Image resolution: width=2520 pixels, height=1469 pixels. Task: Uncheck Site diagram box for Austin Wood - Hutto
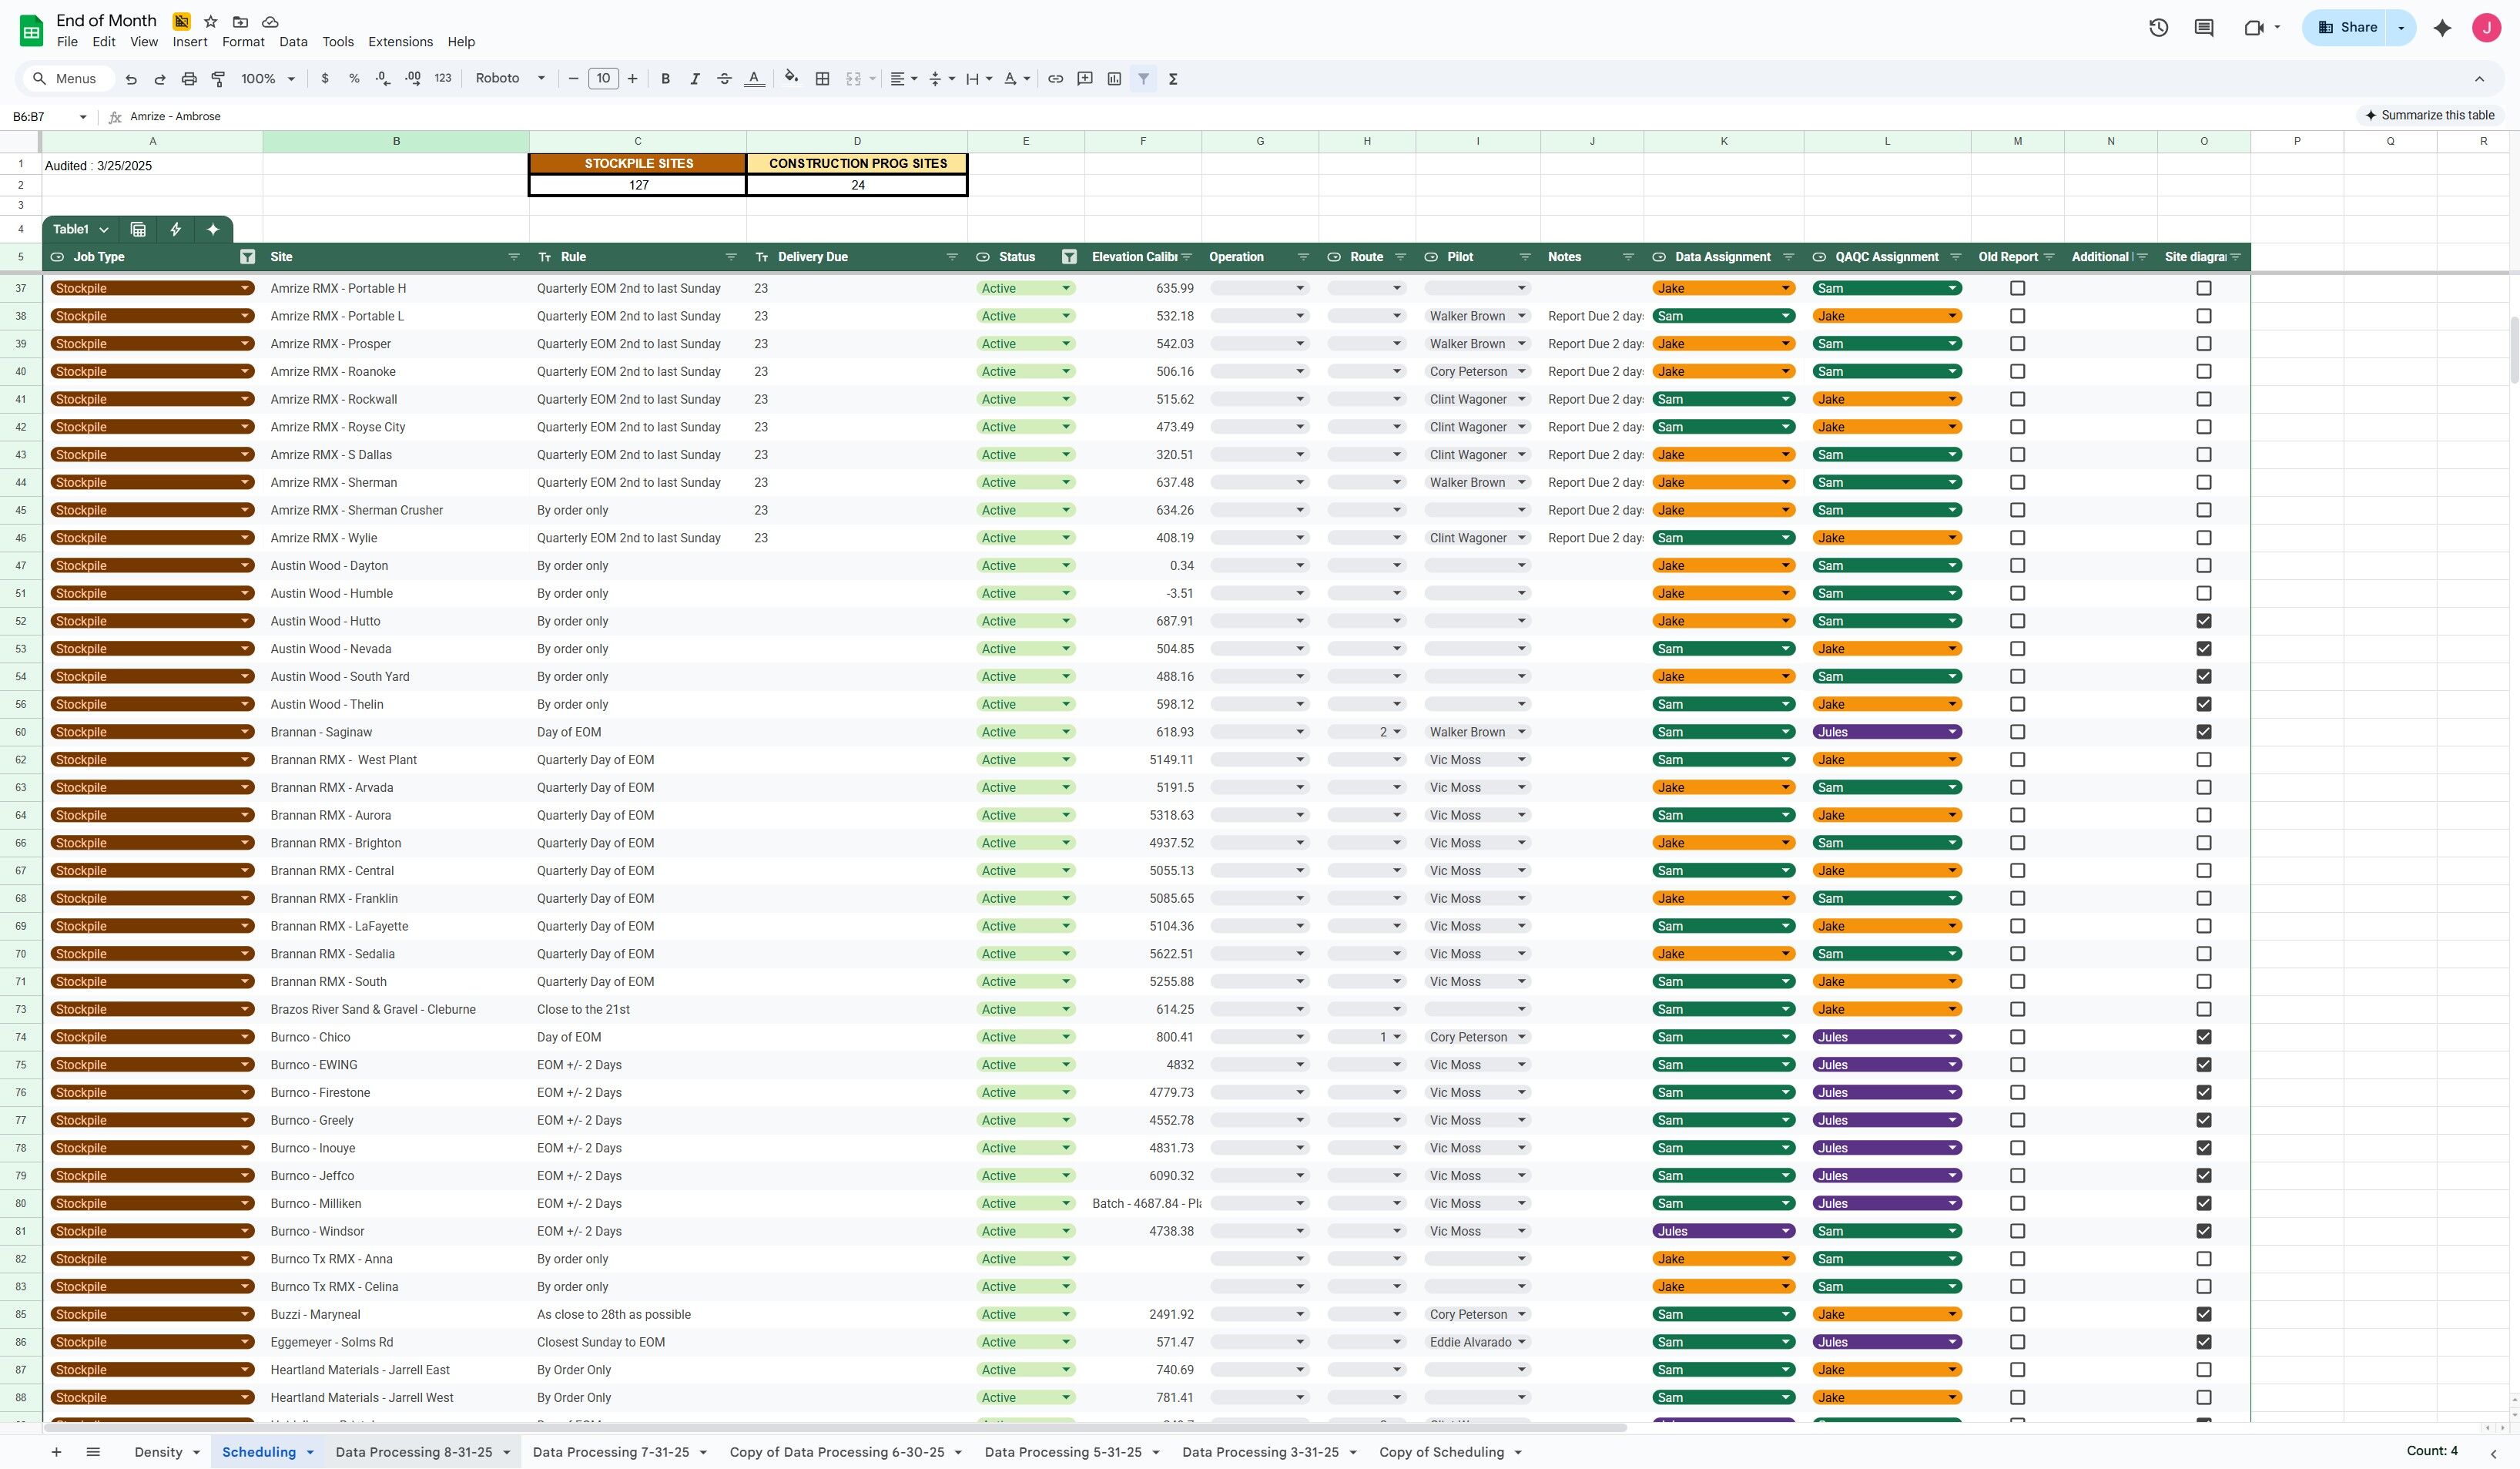[2203, 621]
